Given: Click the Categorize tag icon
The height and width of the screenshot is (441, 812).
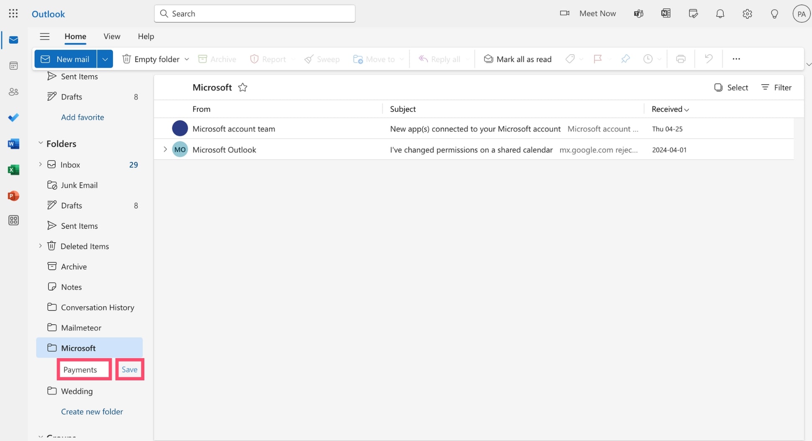Looking at the screenshot, I should (x=570, y=59).
